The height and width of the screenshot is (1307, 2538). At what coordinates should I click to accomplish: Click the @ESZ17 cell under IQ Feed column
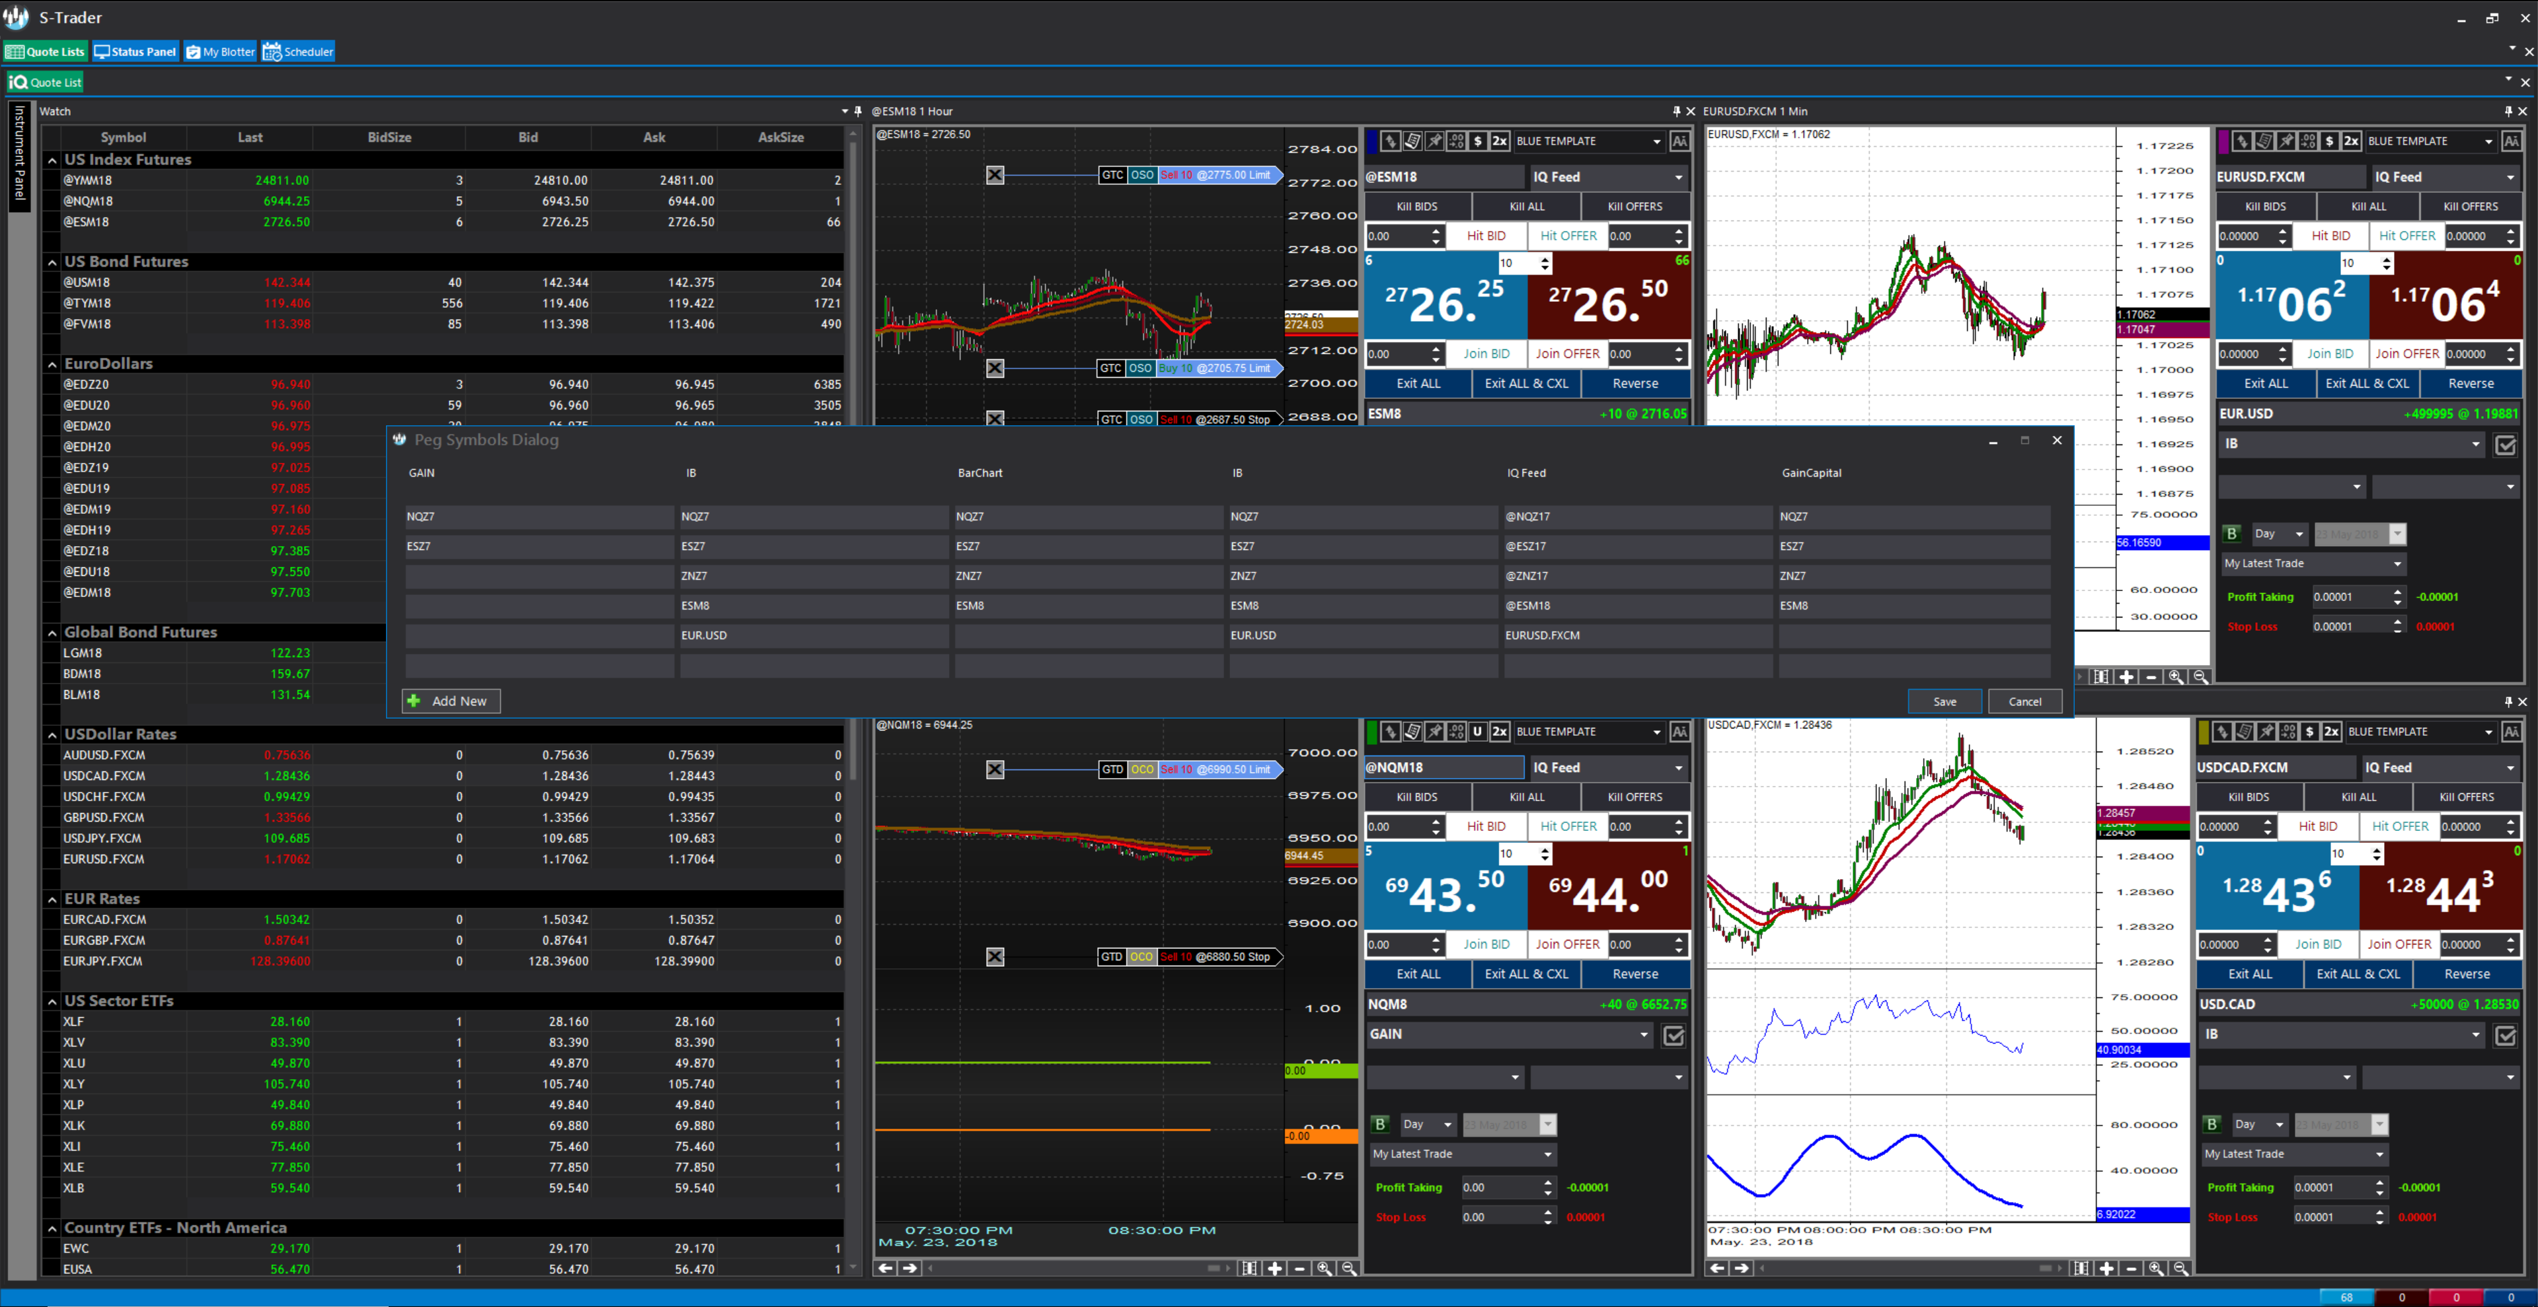pyautogui.click(x=1638, y=546)
